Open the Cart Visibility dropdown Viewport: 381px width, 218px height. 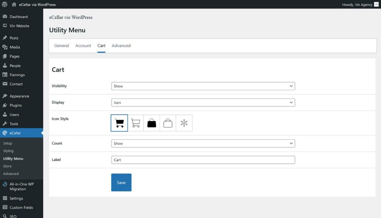(203, 86)
